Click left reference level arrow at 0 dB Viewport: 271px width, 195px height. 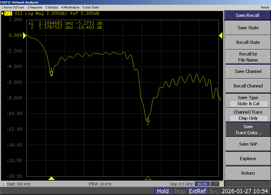pos(25,35)
